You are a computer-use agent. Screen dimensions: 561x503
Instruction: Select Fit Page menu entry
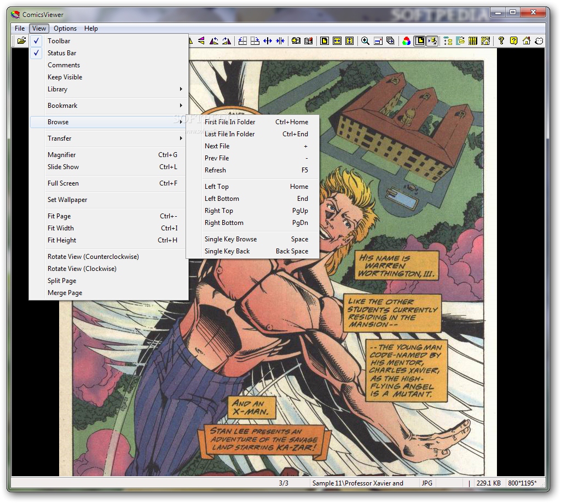click(109, 216)
